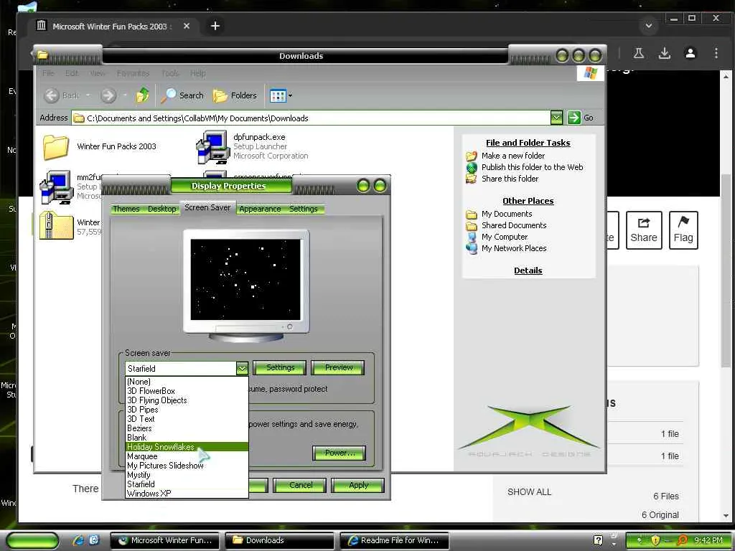Collapse the Starfield combo box arrow
Screen dimensions: 735x551
click(242, 369)
